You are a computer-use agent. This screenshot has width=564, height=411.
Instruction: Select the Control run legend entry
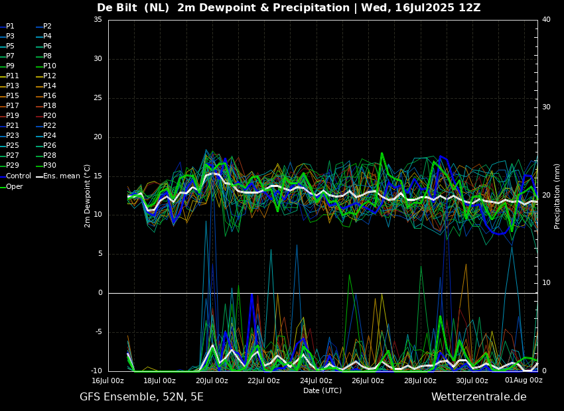[x=18, y=176]
